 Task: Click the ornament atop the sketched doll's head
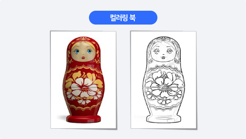(163, 38)
